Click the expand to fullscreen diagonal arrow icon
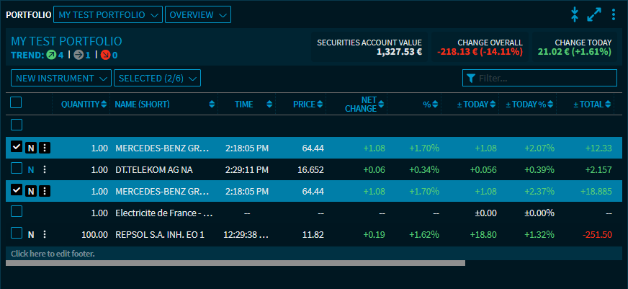 pyautogui.click(x=594, y=14)
